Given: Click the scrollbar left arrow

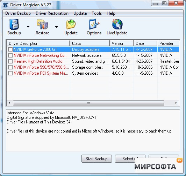Looking at the screenshot, I should pyautogui.click(x=9, y=103).
